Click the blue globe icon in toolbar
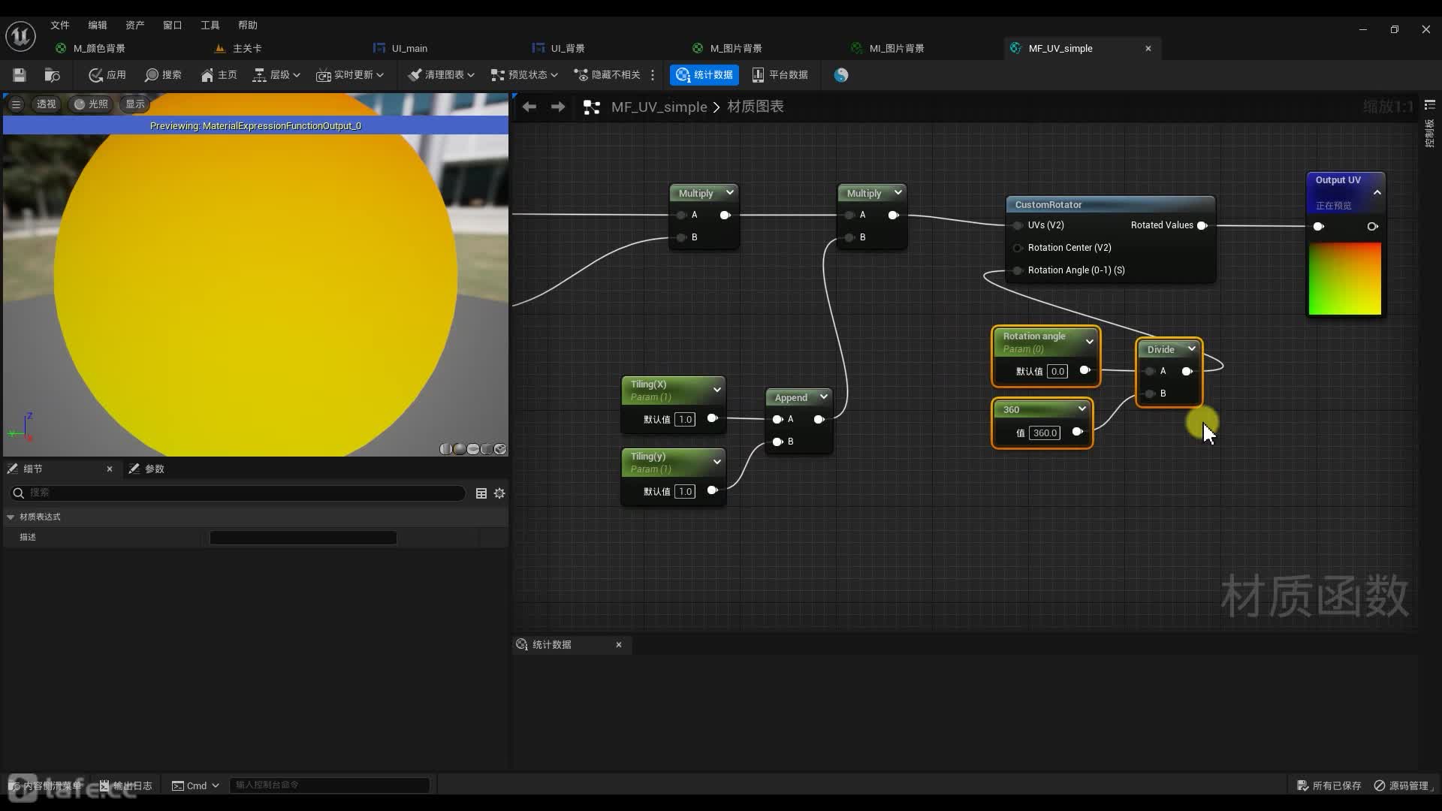The width and height of the screenshot is (1442, 811). [841, 75]
